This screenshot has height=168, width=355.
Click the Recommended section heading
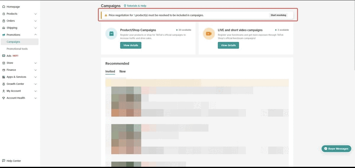[x=117, y=63]
